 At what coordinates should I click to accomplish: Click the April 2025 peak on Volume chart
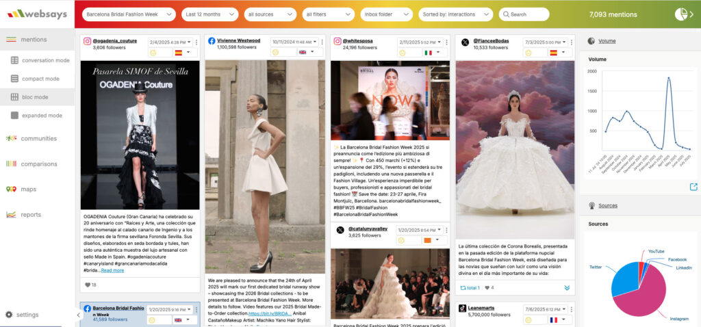coord(669,79)
